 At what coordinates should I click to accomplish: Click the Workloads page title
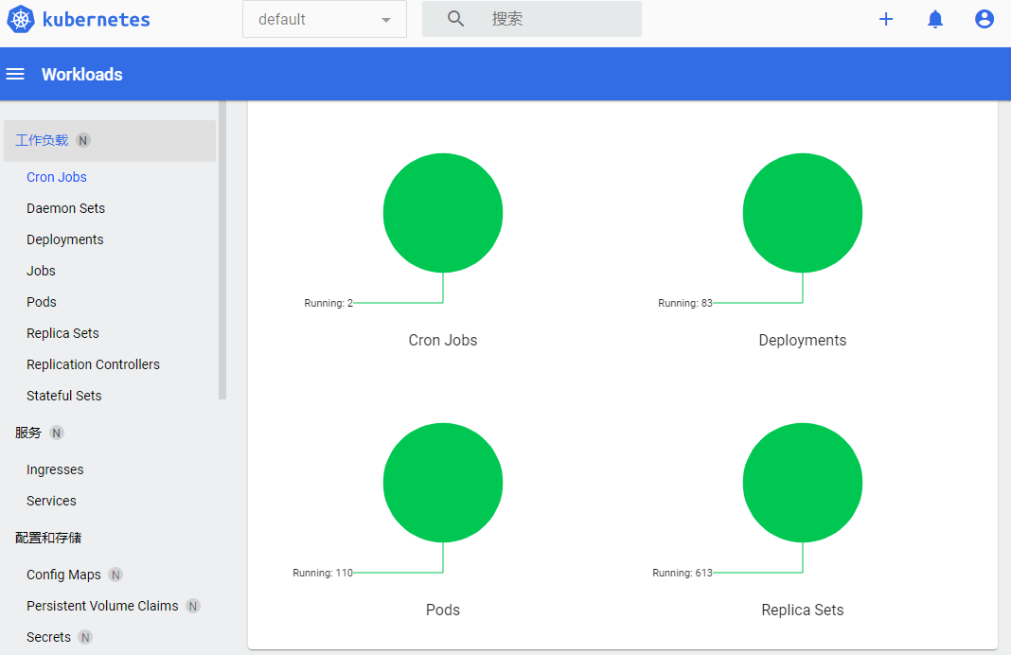coord(82,74)
